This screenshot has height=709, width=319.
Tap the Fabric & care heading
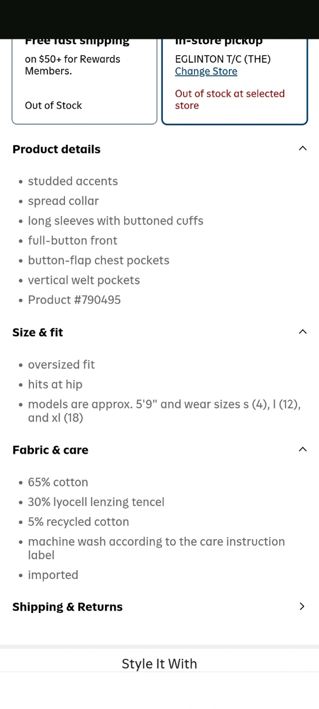(50, 450)
